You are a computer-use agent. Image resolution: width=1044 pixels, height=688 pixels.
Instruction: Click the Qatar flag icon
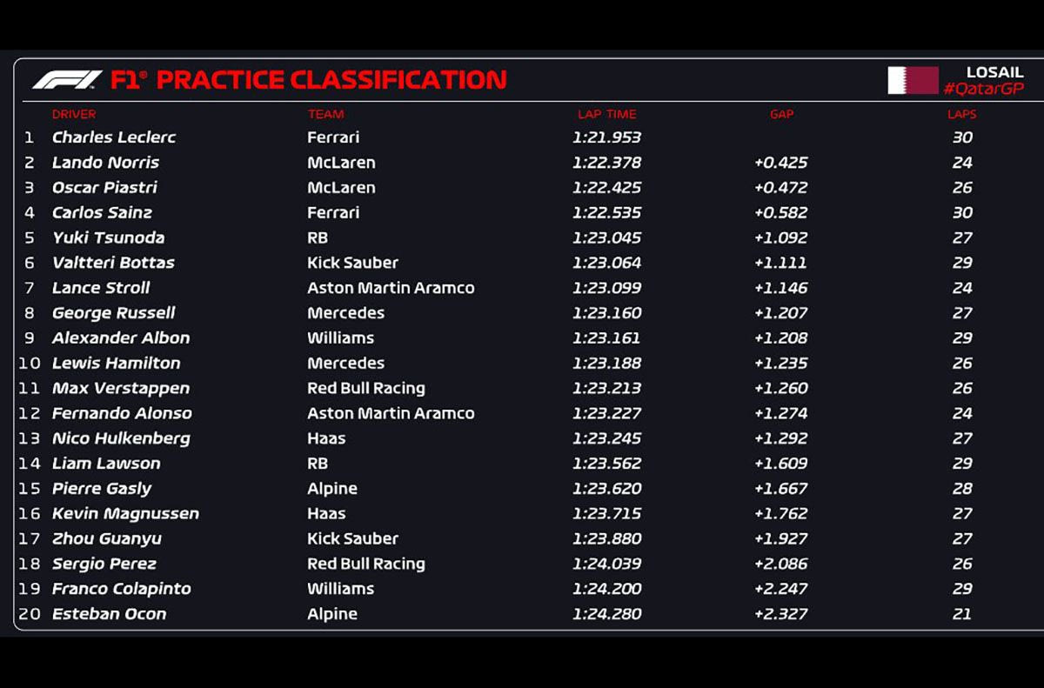click(x=913, y=80)
